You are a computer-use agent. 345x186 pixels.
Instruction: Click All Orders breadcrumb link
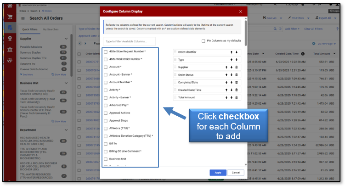click(x=47, y=11)
